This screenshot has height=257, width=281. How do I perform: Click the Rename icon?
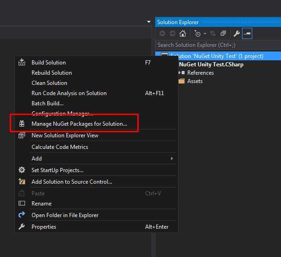coord(22,203)
